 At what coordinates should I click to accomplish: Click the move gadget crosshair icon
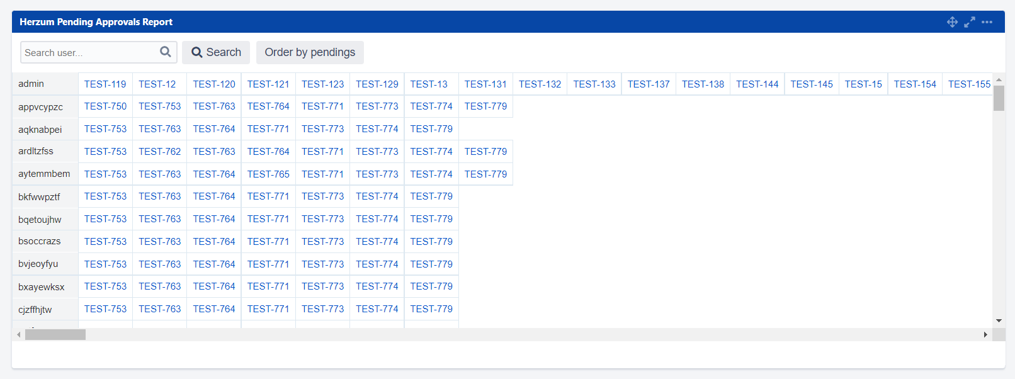click(x=952, y=22)
